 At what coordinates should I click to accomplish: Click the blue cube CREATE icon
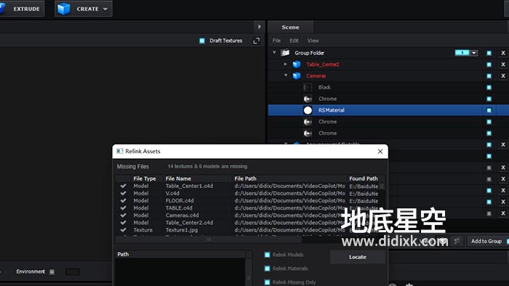(64, 9)
